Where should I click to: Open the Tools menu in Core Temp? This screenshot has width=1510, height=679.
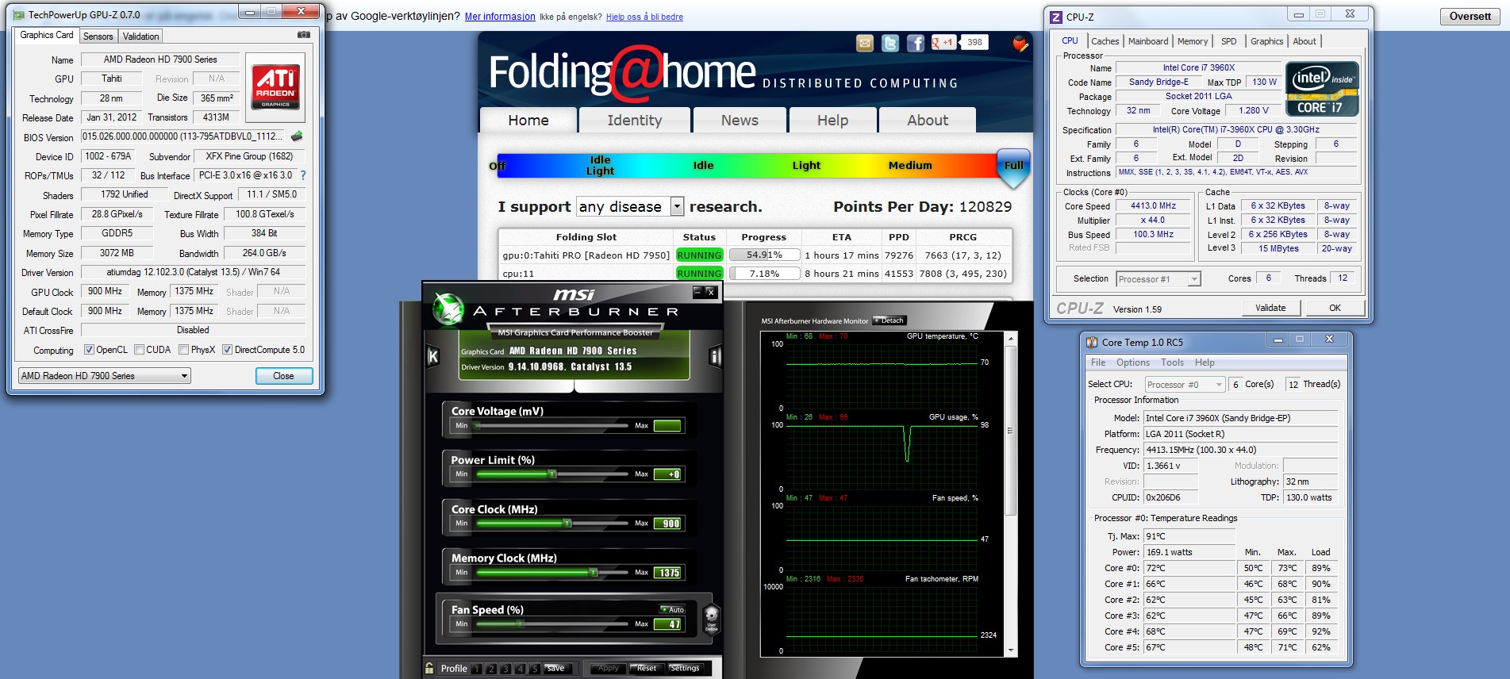[1172, 363]
